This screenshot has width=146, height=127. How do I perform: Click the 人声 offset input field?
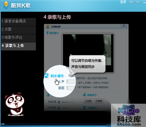[x=71, y=81]
